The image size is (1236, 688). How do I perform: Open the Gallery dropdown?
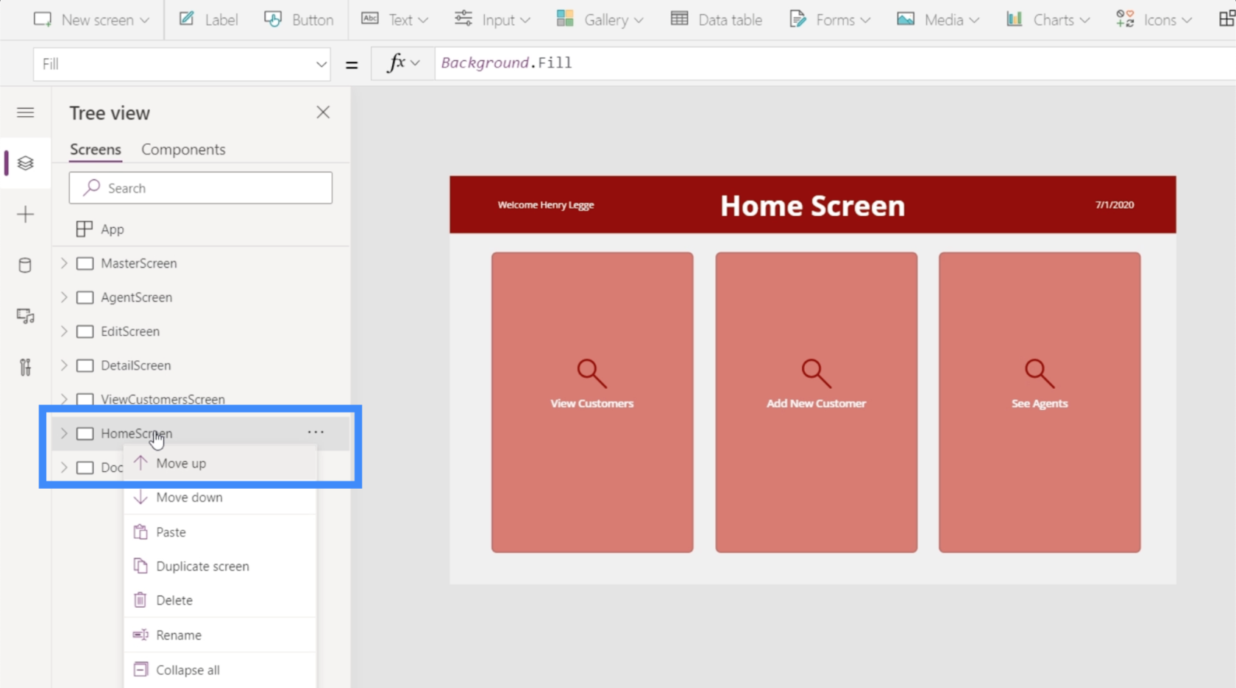click(x=600, y=20)
